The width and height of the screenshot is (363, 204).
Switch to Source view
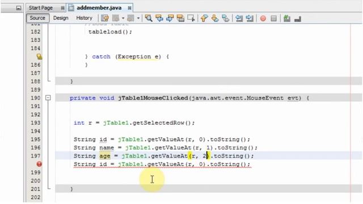point(37,18)
